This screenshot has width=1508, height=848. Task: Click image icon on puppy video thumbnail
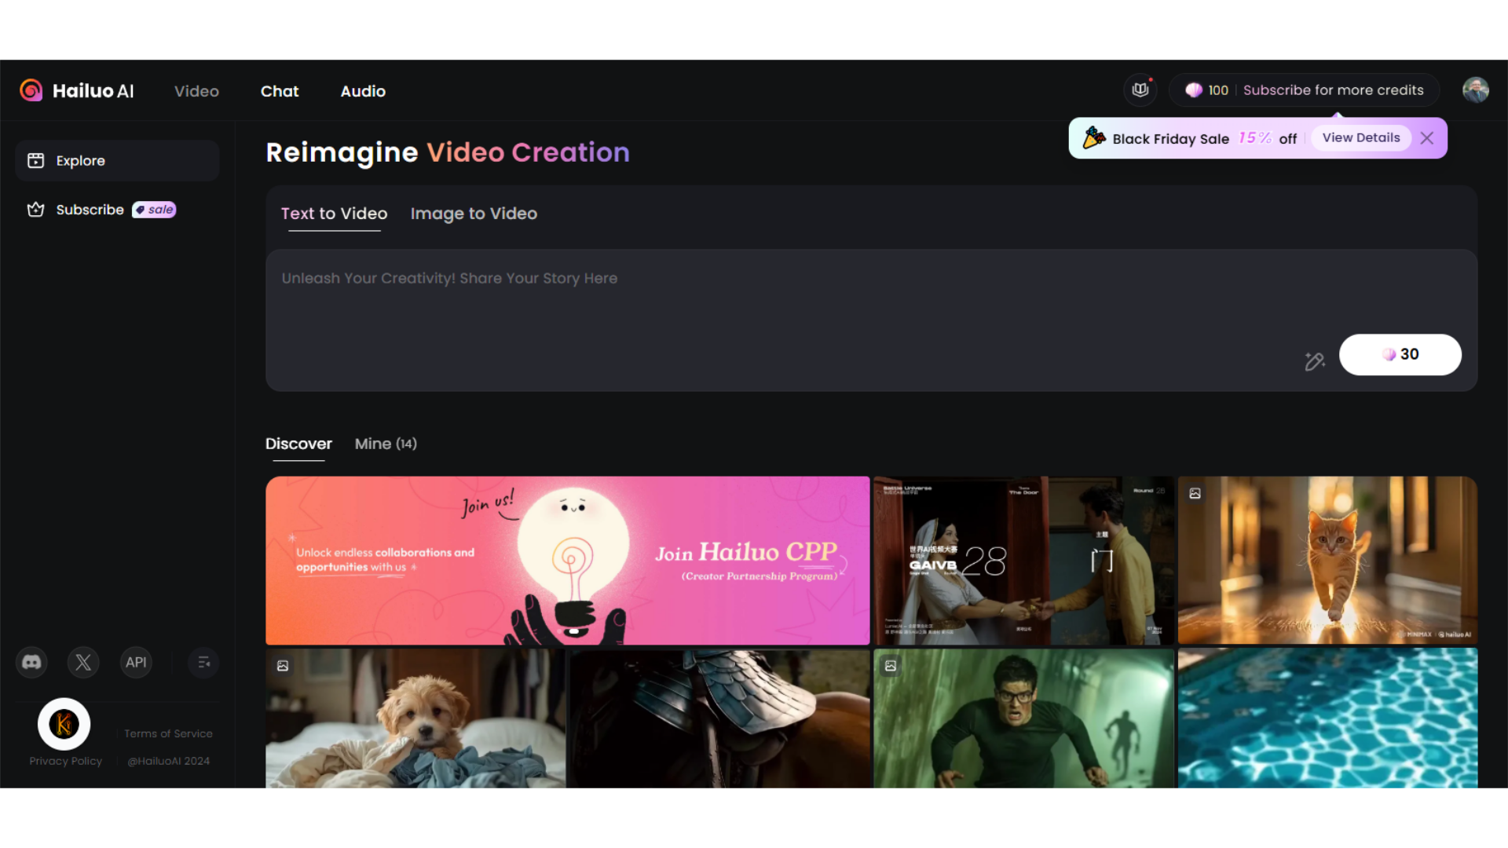coord(283,666)
